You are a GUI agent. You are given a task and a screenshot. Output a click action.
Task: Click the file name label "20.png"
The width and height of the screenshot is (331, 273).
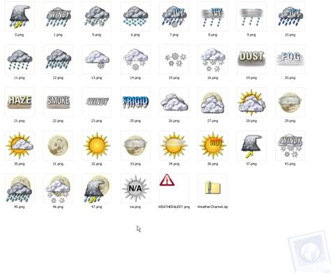point(290,78)
